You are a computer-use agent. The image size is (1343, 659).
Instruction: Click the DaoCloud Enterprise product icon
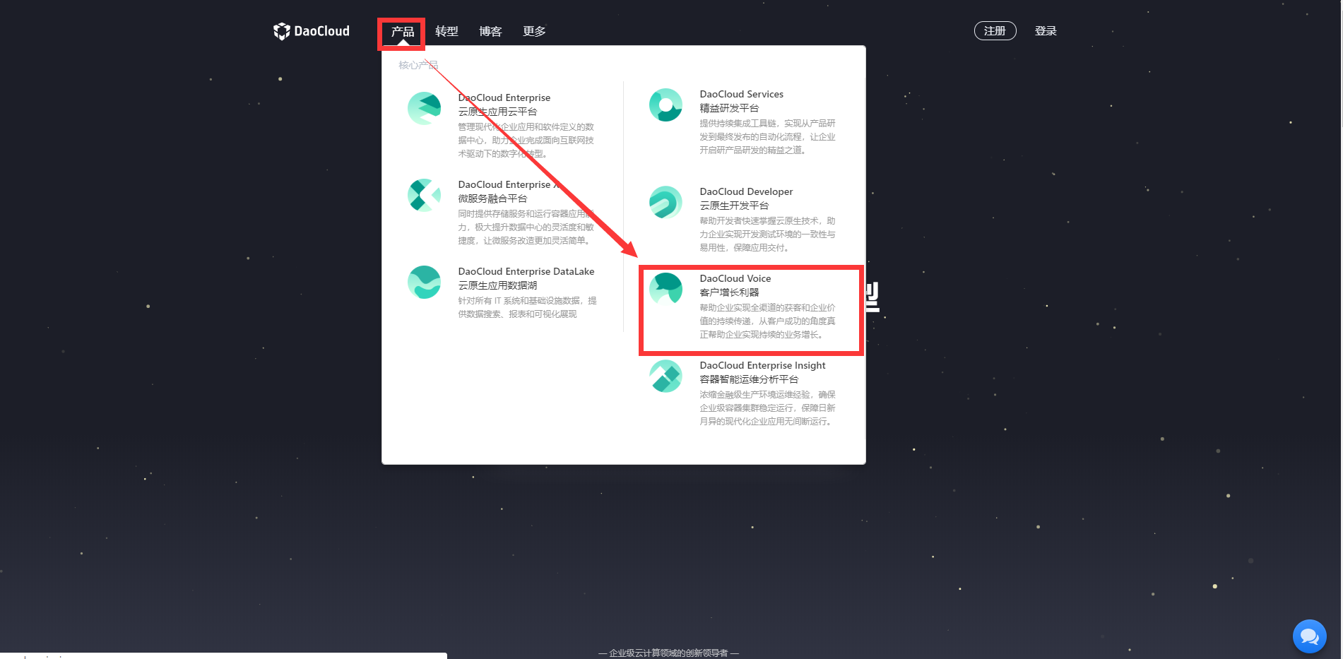424,108
